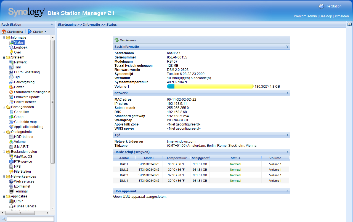353x222 pixels.
Task: Click the sidebar search input field
Action: tap(30, 219)
